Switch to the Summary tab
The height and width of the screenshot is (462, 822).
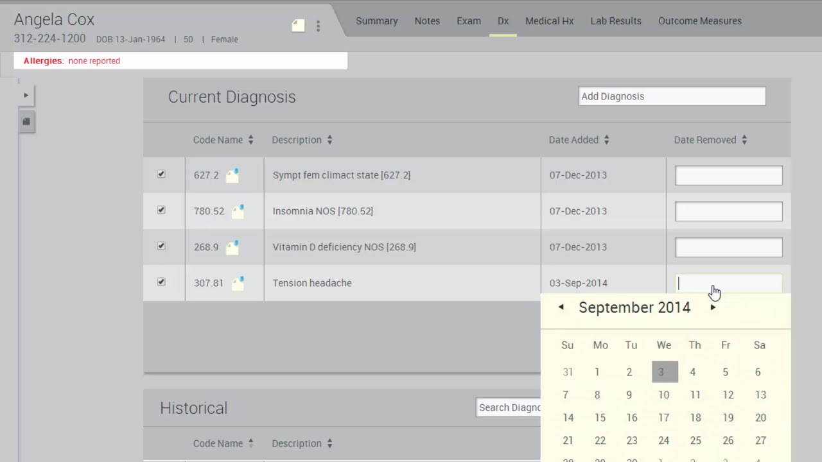(377, 21)
